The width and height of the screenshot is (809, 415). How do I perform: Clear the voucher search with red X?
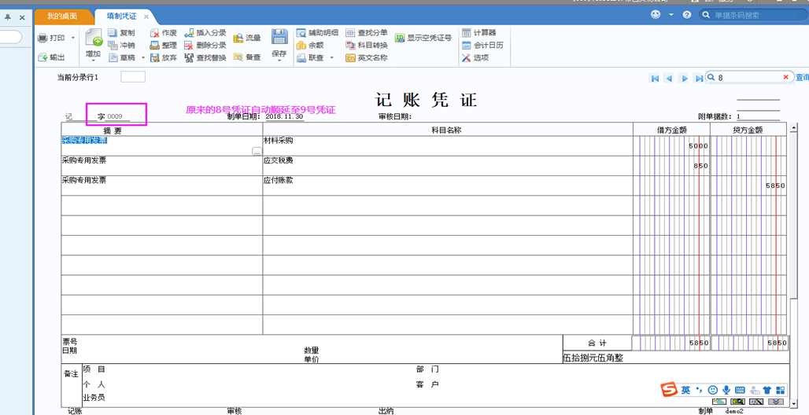785,77
